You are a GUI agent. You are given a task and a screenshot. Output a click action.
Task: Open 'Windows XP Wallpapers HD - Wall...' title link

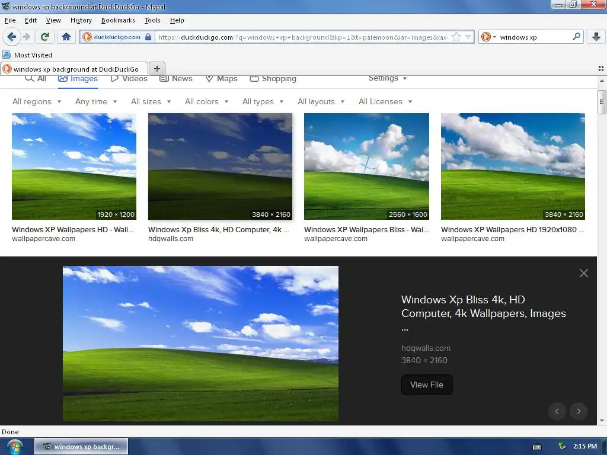click(x=73, y=229)
